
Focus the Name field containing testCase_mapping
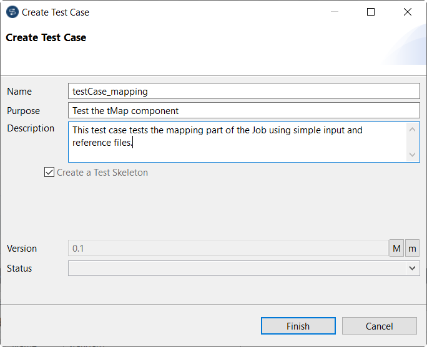point(243,92)
